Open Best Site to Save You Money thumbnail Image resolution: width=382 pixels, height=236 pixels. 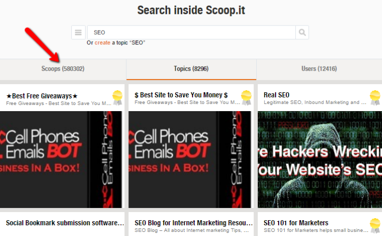pyautogui.click(x=189, y=160)
